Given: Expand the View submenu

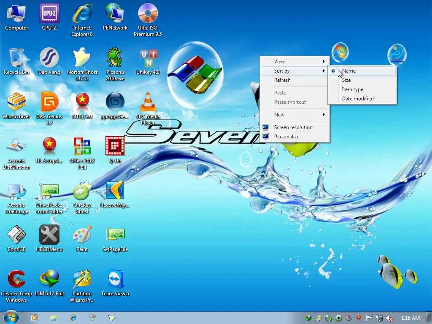Looking at the screenshot, I should [294, 62].
